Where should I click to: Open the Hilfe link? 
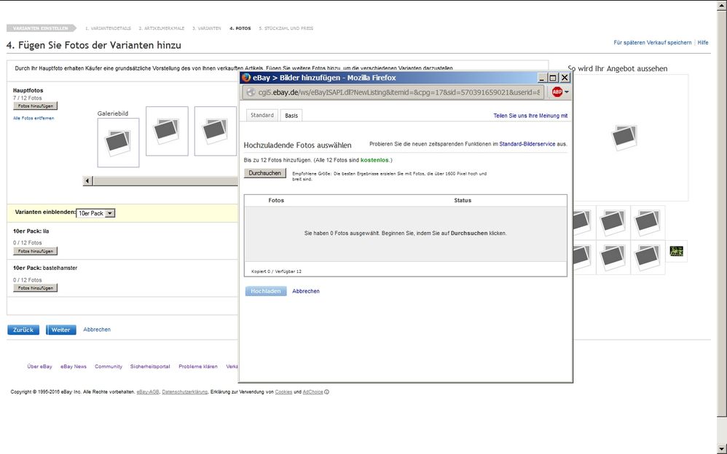click(x=703, y=43)
